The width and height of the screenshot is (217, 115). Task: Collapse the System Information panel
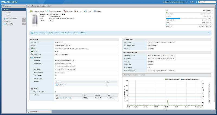coord(123,53)
